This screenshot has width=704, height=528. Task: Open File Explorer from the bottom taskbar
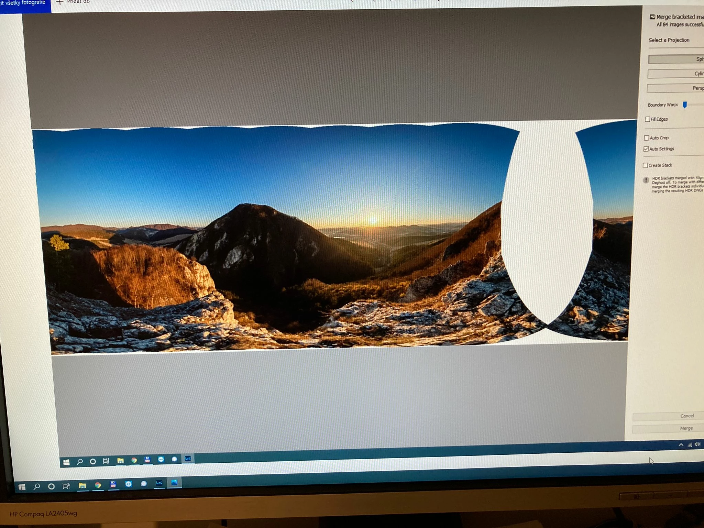click(x=82, y=485)
